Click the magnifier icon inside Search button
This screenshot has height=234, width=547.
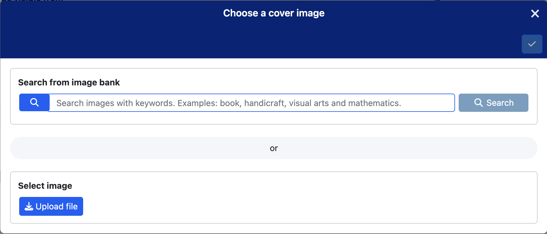click(x=478, y=103)
